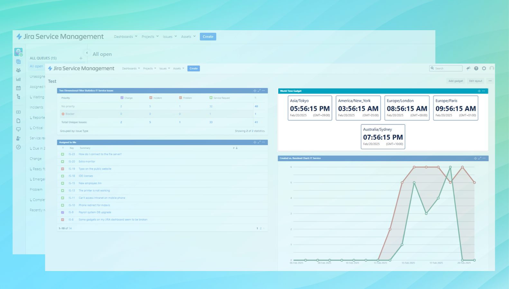Screen dimensions: 509x289
Task: Expand the Dashboards dropdown in front window
Action: point(131,68)
